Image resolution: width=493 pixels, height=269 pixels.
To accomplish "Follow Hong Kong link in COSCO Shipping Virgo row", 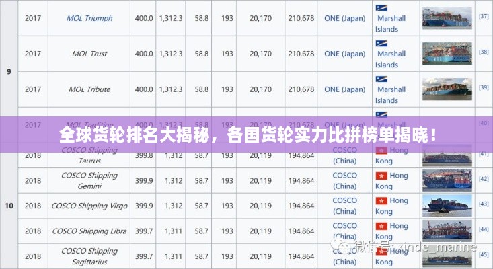I will (391, 206).
